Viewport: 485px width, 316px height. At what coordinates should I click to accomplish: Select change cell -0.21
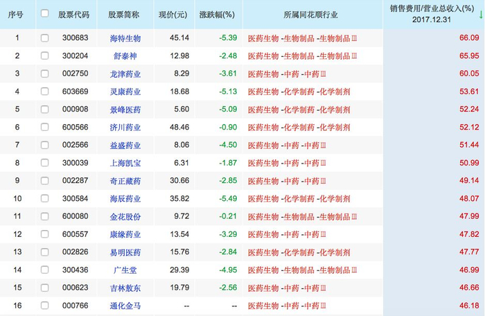228,216
